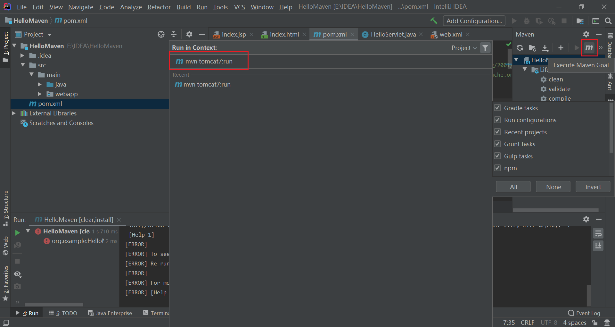Toggle the Recent projects checkbox
This screenshot has height=327, width=615.
coord(497,132)
